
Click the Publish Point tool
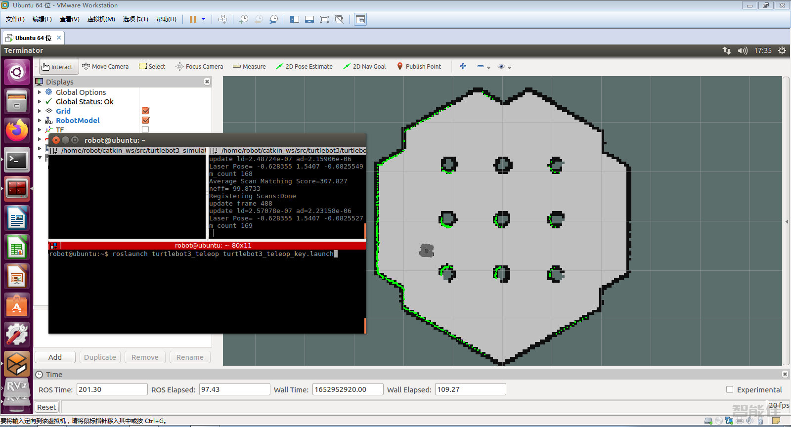click(x=419, y=67)
